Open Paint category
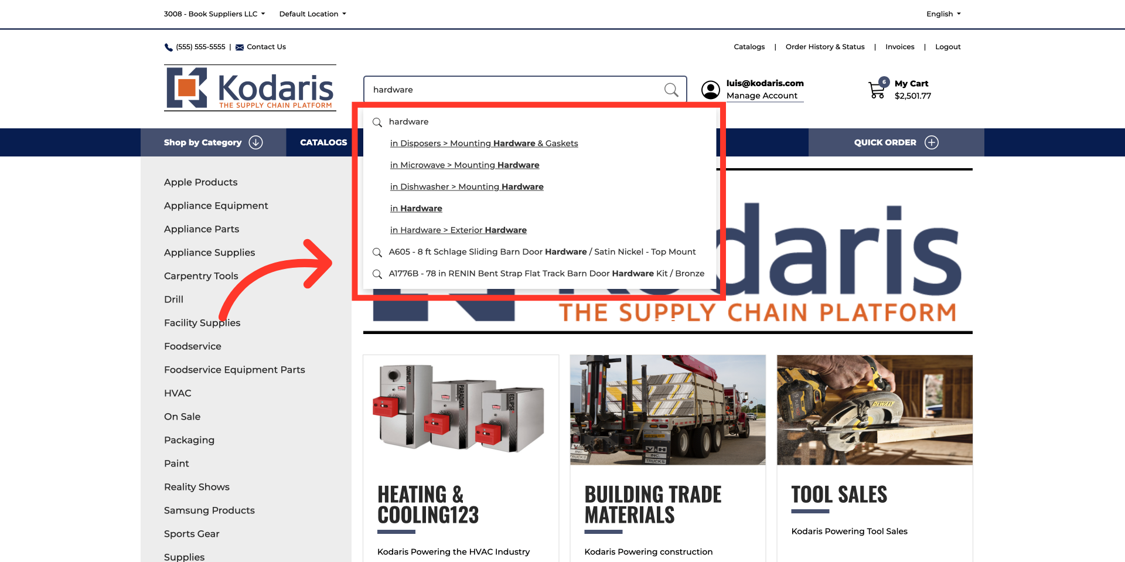Viewport: 1125px width, 562px height. pos(176,464)
